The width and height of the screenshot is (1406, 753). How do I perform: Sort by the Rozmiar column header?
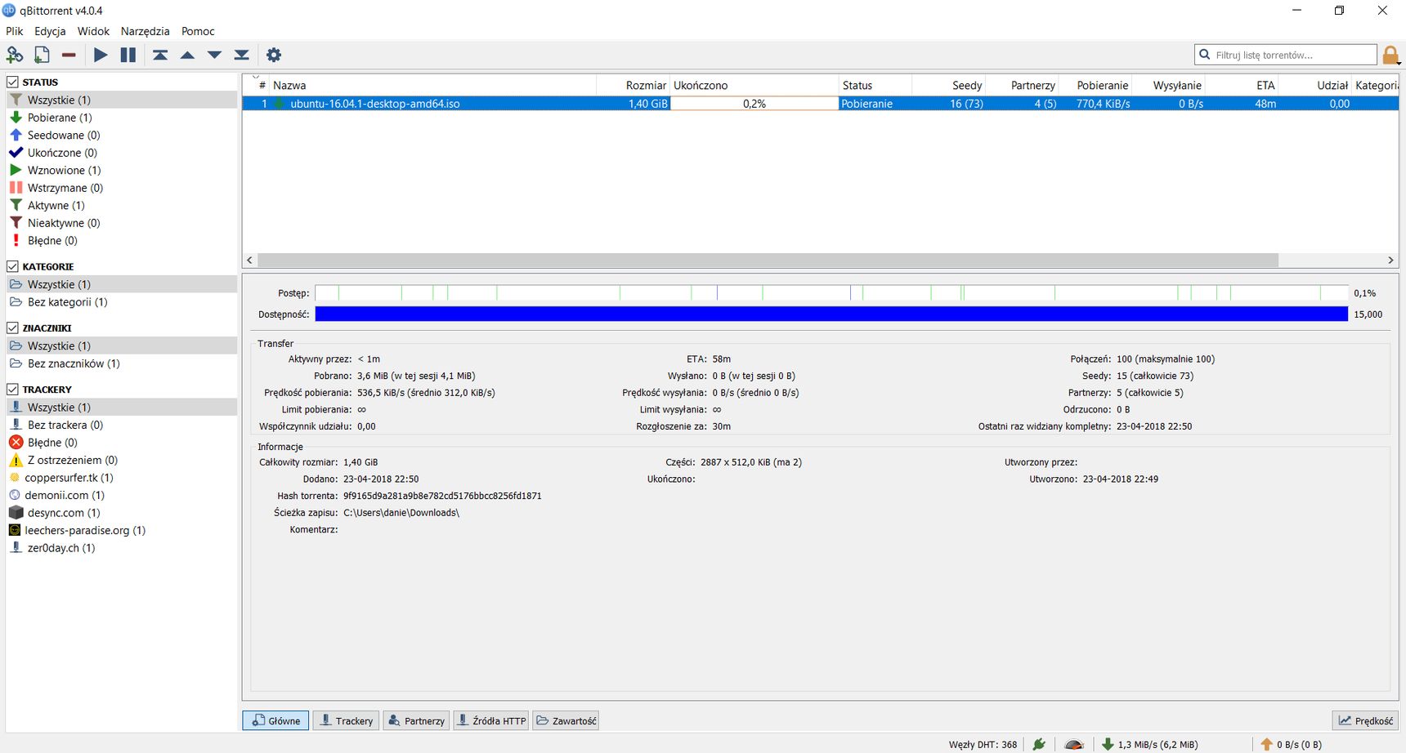click(634, 85)
